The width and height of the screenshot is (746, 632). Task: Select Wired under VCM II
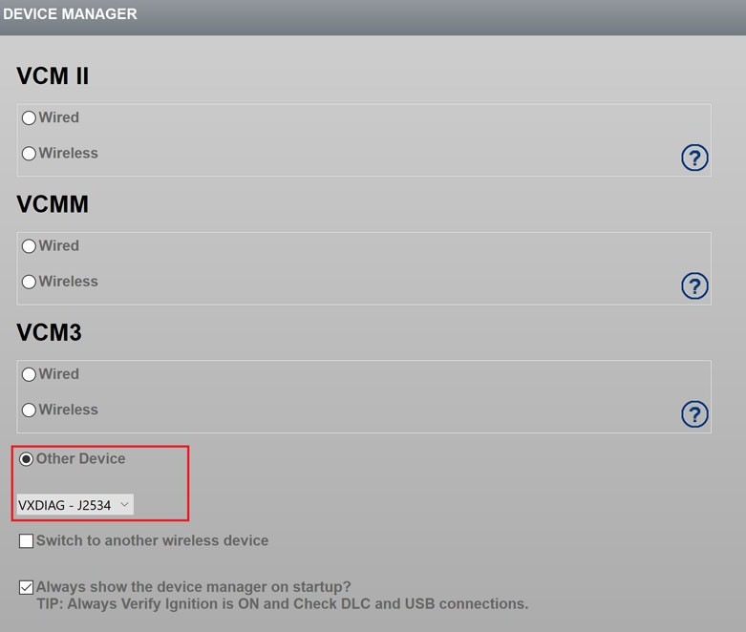29,117
